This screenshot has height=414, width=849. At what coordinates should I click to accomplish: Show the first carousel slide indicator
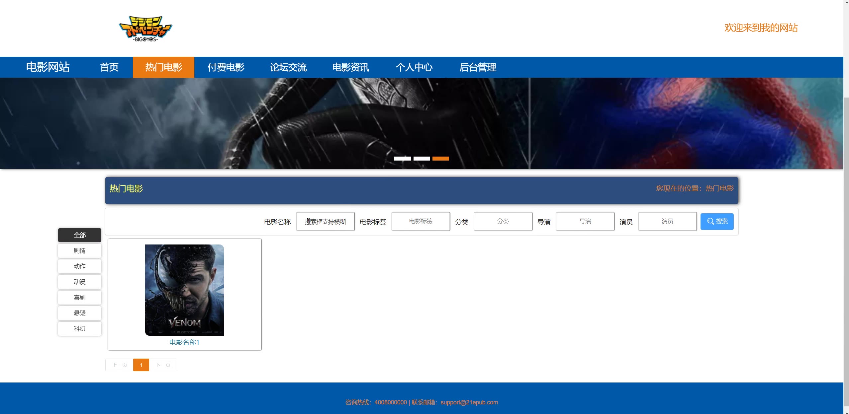click(x=402, y=159)
